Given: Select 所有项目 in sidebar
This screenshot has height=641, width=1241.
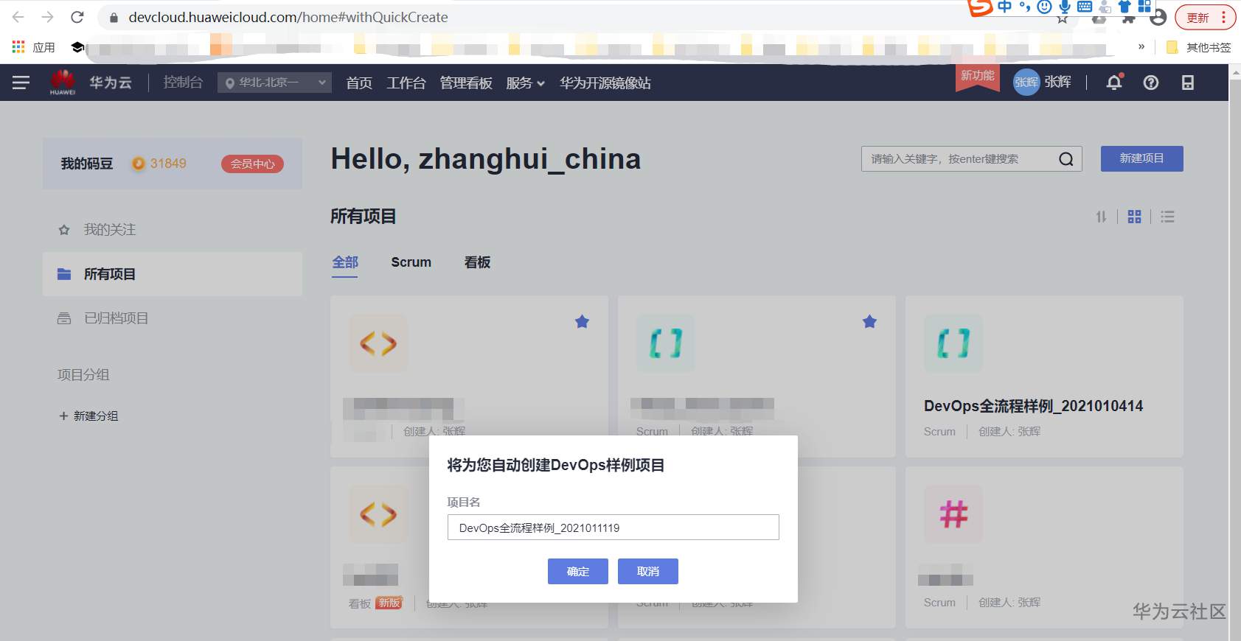Looking at the screenshot, I should tap(173, 274).
